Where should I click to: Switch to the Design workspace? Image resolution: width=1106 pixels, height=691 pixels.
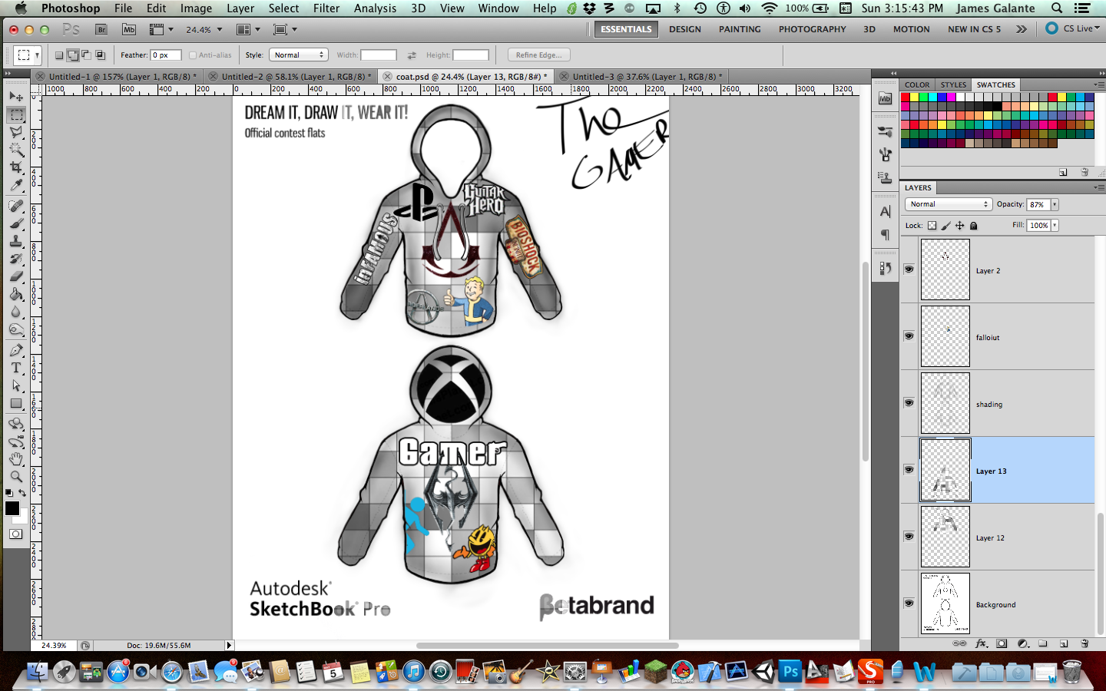tap(685, 29)
